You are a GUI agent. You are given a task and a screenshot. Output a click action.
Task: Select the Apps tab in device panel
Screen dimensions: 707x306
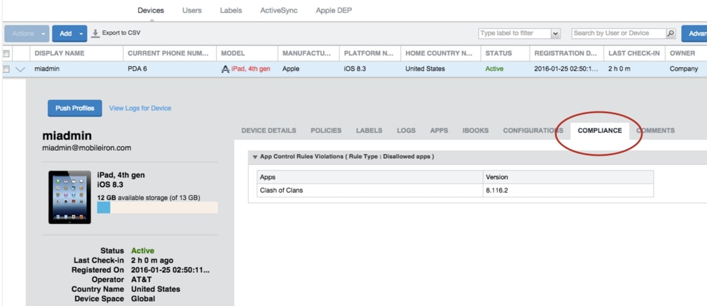coord(439,131)
